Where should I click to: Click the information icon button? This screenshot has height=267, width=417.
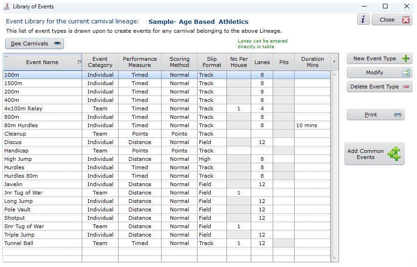[363, 20]
